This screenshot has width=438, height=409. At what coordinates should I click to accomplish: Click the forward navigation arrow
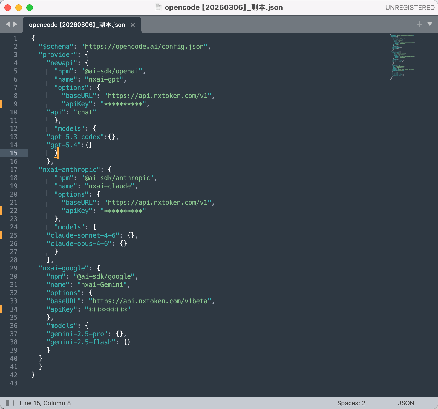tap(15, 24)
